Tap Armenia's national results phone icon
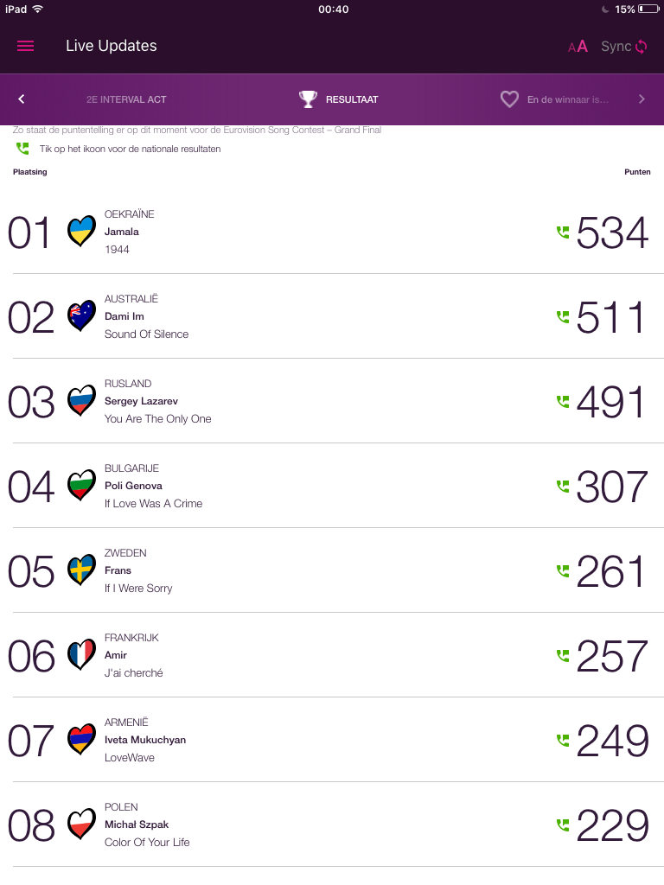Screen dimensions: 664x885 (563, 740)
